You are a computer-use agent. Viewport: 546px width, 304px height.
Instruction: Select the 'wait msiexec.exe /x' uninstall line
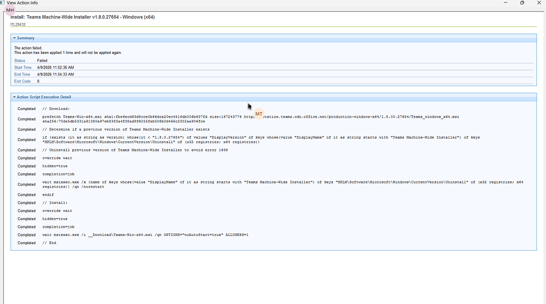283,184
